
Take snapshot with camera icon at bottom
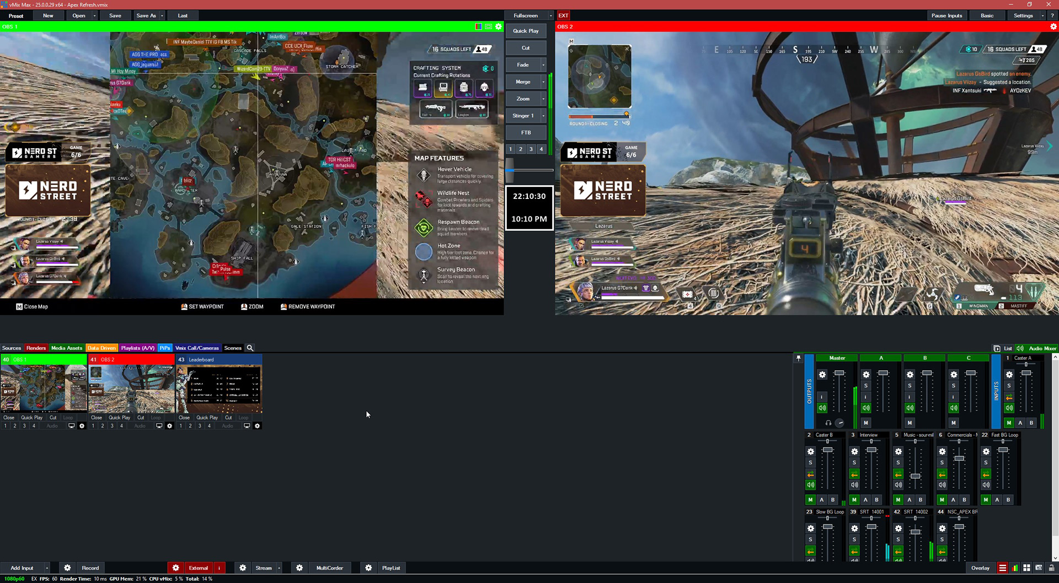click(x=1039, y=568)
